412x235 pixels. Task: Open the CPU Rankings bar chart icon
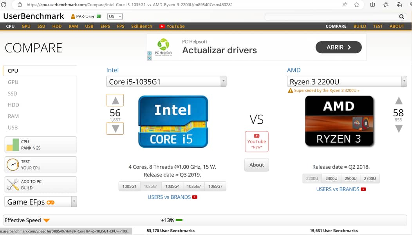pyautogui.click(x=13, y=145)
